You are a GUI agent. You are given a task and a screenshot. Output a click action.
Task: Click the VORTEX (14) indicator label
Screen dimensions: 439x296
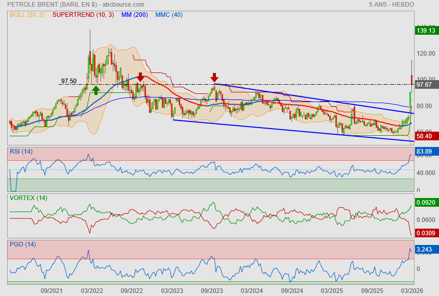pyautogui.click(x=28, y=198)
